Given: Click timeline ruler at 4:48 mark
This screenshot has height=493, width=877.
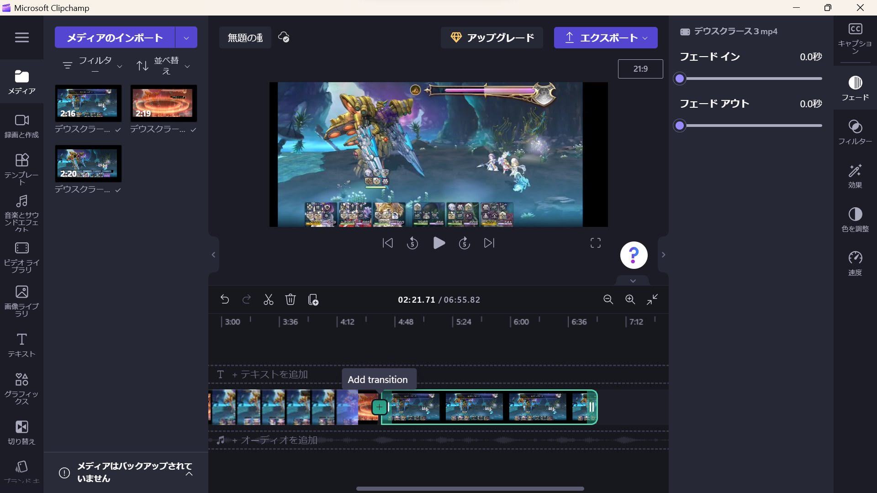Looking at the screenshot, I should (405, 322).
